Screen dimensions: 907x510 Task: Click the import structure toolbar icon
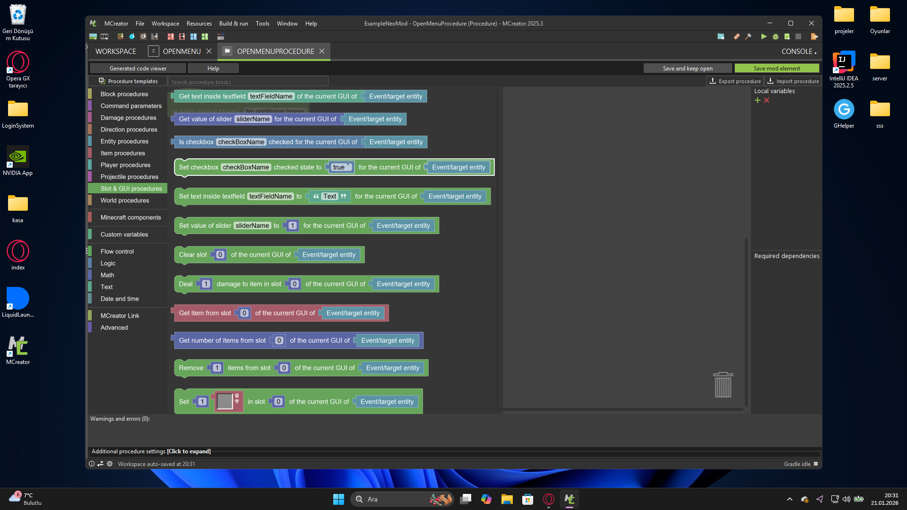point(155,36)
